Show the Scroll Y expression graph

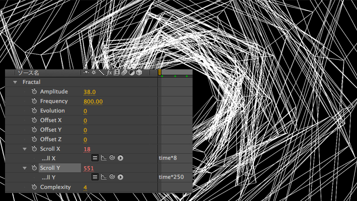[x=104, y=177]
